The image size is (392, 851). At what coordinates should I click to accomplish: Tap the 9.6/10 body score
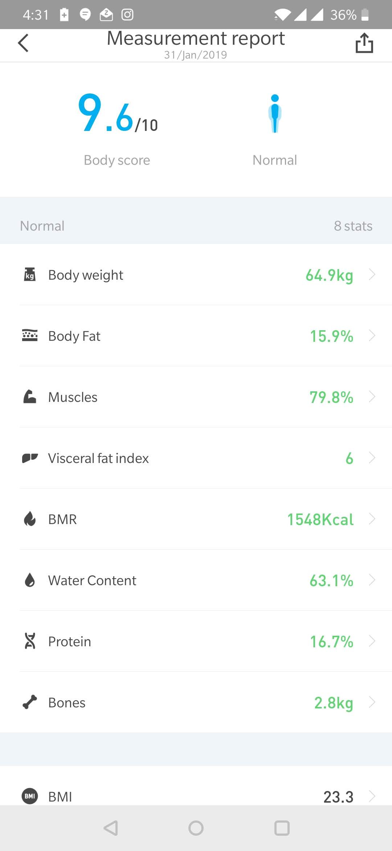118,113
